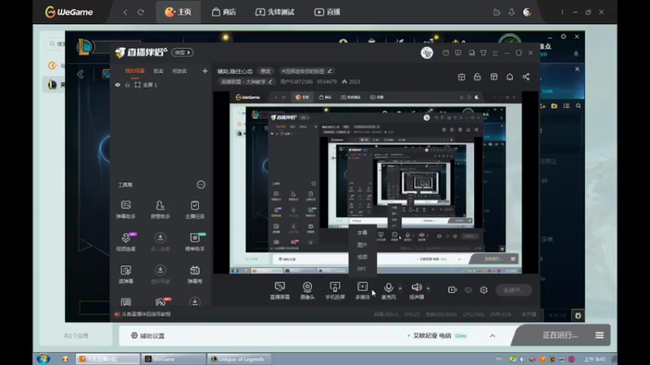Viewport: 650px width, 365px height.
Task: Switch to the WeGame taskbar item
Action: tap(173, 359)
